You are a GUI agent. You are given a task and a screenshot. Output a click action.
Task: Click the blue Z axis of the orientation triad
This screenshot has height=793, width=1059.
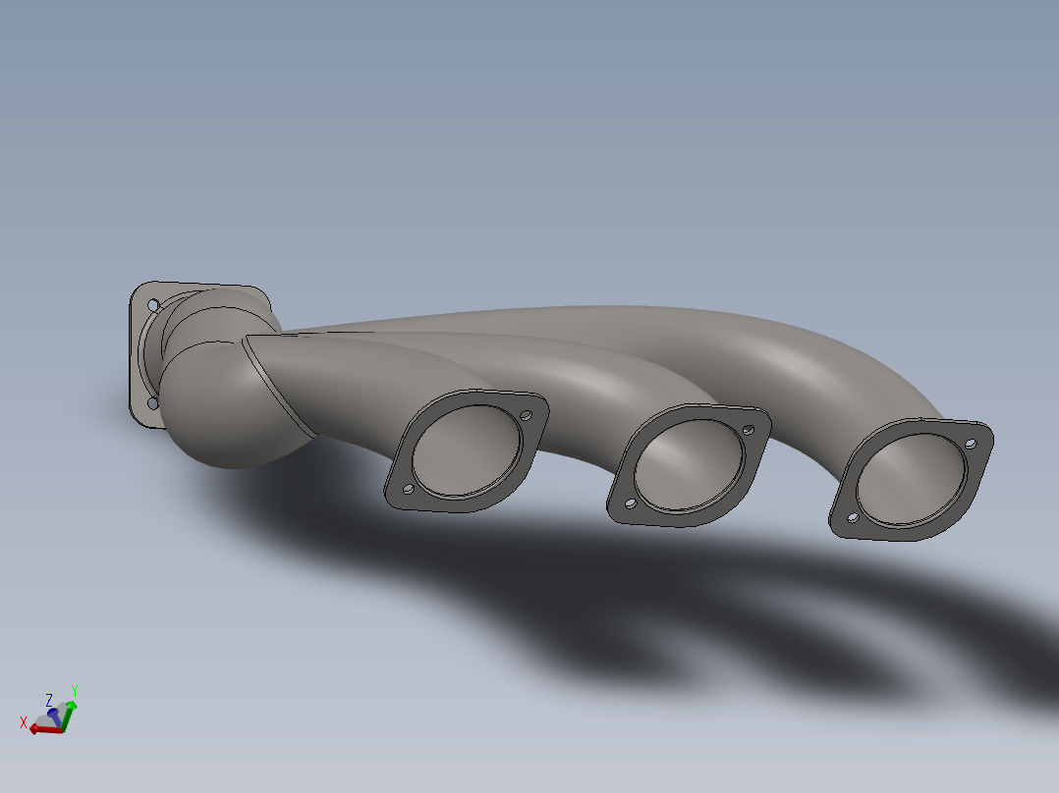(x=54, y=716)
